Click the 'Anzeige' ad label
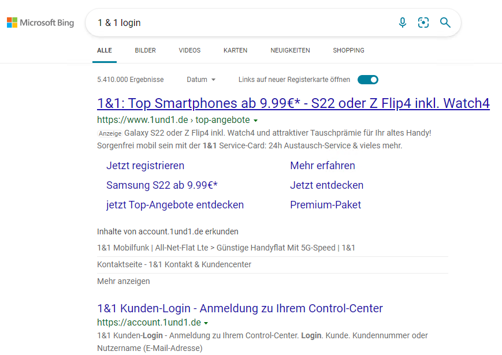The height and width of the screenshot is (355, 502). pos(110,133)
